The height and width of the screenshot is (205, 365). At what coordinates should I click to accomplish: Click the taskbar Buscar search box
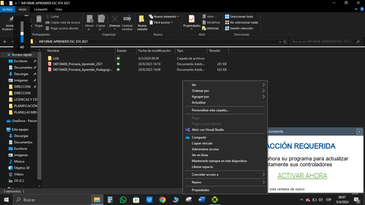(51, 200)
